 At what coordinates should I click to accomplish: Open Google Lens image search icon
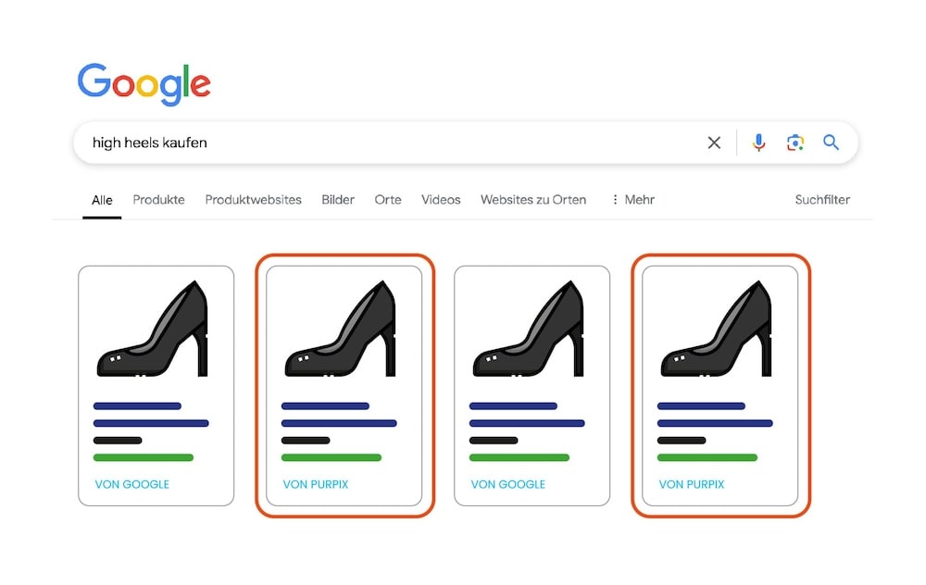pos(795,143)
